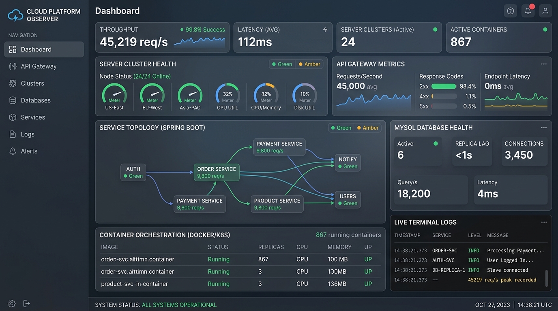Click the Dashboard grid icon in sidebar
The width and height of the screenshot is (558, 311).
click(13, 49)
